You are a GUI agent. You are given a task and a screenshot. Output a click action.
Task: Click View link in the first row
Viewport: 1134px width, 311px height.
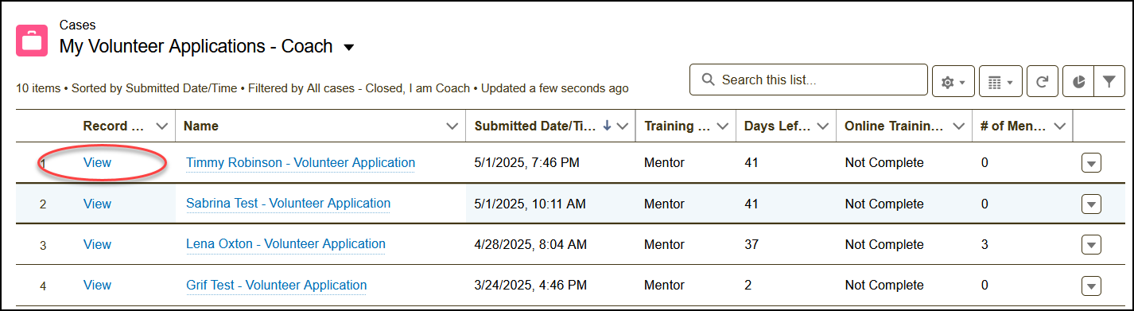click(97, 163)
